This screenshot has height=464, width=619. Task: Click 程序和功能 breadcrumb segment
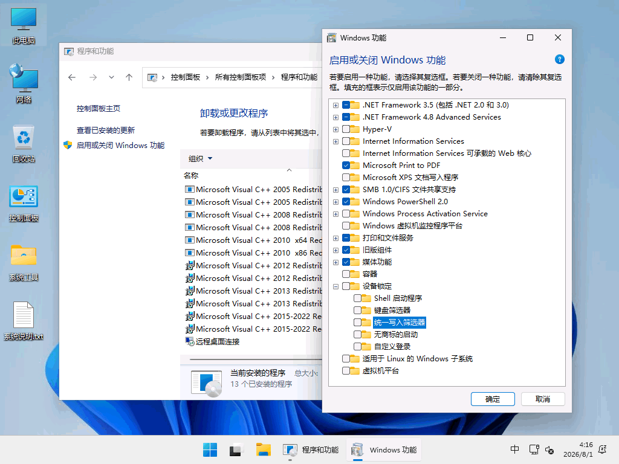pos(299,77)
